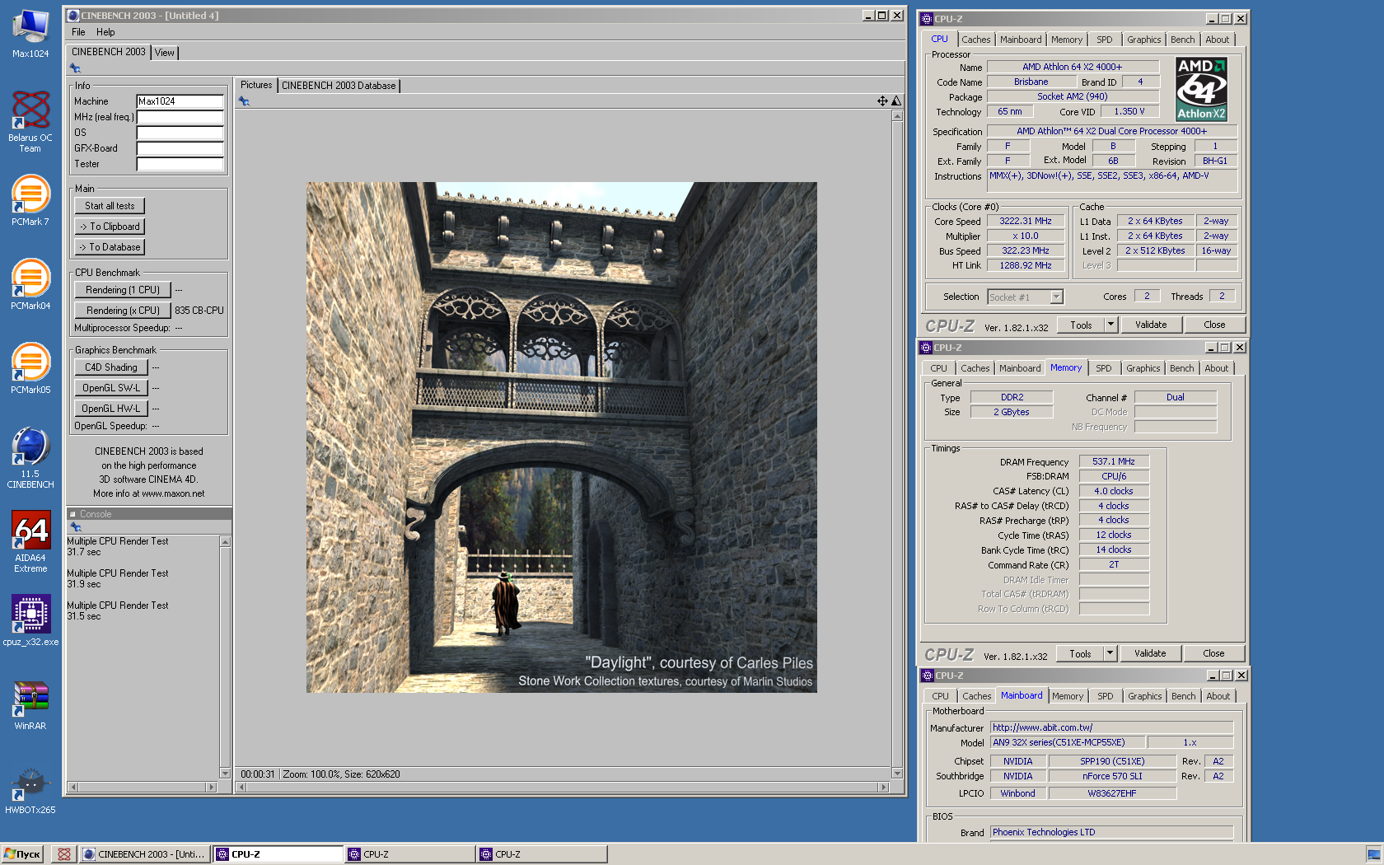Open the Bench tab in Memory CPU-Z window

click(1181, 368)
